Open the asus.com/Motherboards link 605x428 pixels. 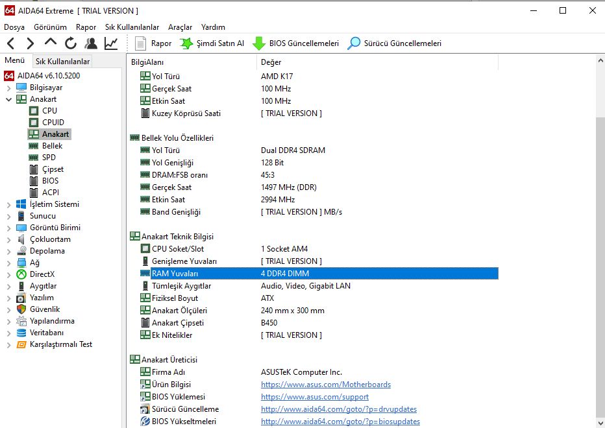point(326,385)
